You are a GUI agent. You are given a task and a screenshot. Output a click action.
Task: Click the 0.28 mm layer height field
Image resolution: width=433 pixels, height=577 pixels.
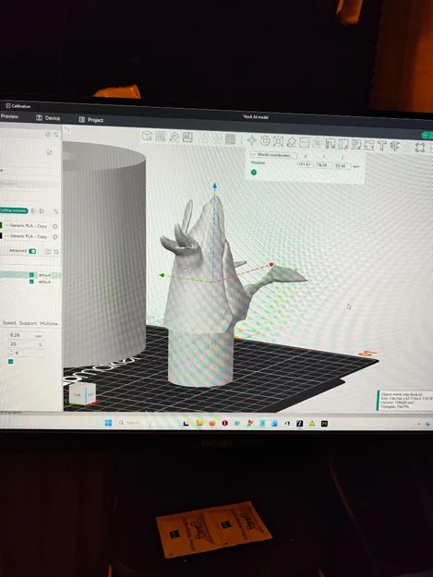pos(26,335)
